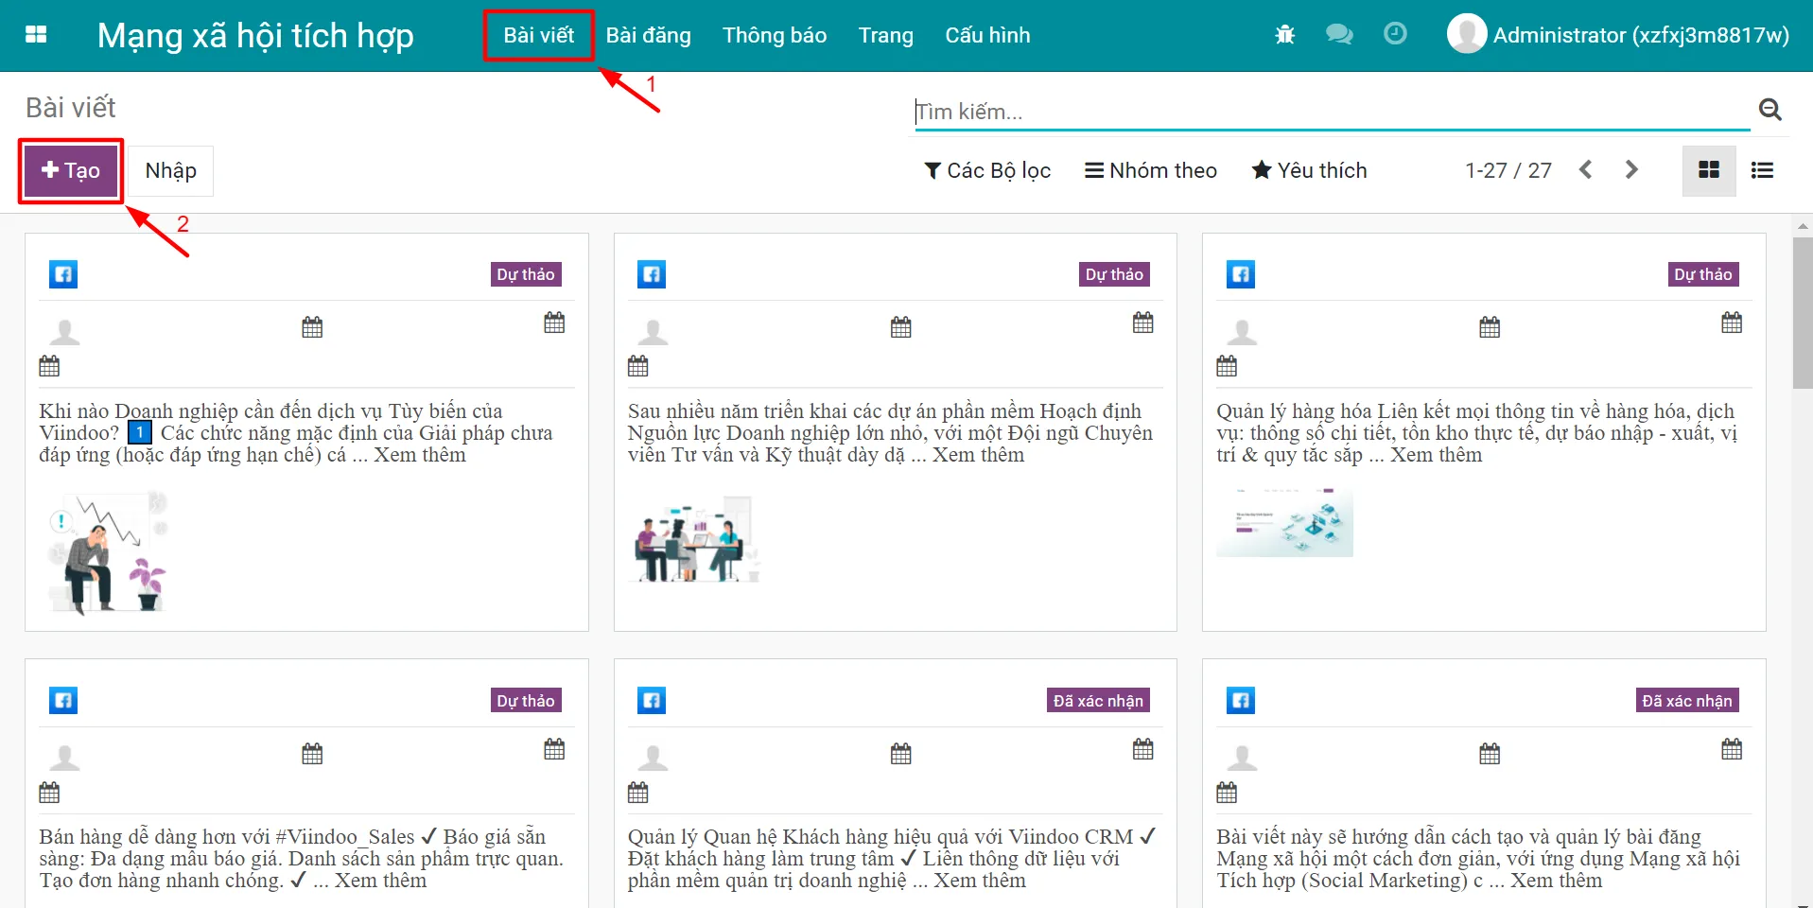Click Xem thêm on 'Bài viết này sẽ' card
Screen dimensions: 1813x908
[1557, 881]
